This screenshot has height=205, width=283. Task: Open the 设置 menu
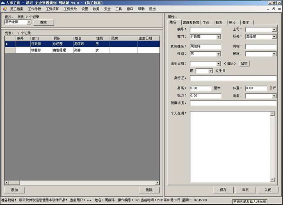coord(84,9)
